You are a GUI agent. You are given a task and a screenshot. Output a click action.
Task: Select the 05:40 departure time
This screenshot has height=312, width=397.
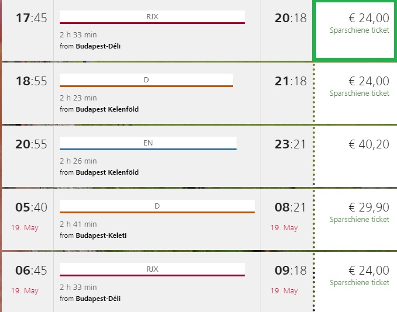pos(31,207)
